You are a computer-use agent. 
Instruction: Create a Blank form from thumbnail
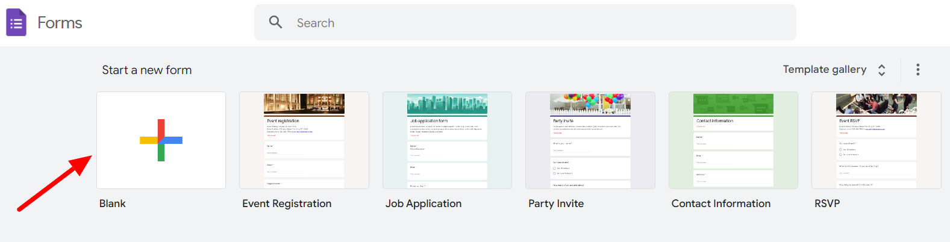coord(161,140)
